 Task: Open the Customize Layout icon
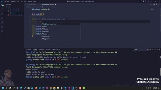point(148,1)
